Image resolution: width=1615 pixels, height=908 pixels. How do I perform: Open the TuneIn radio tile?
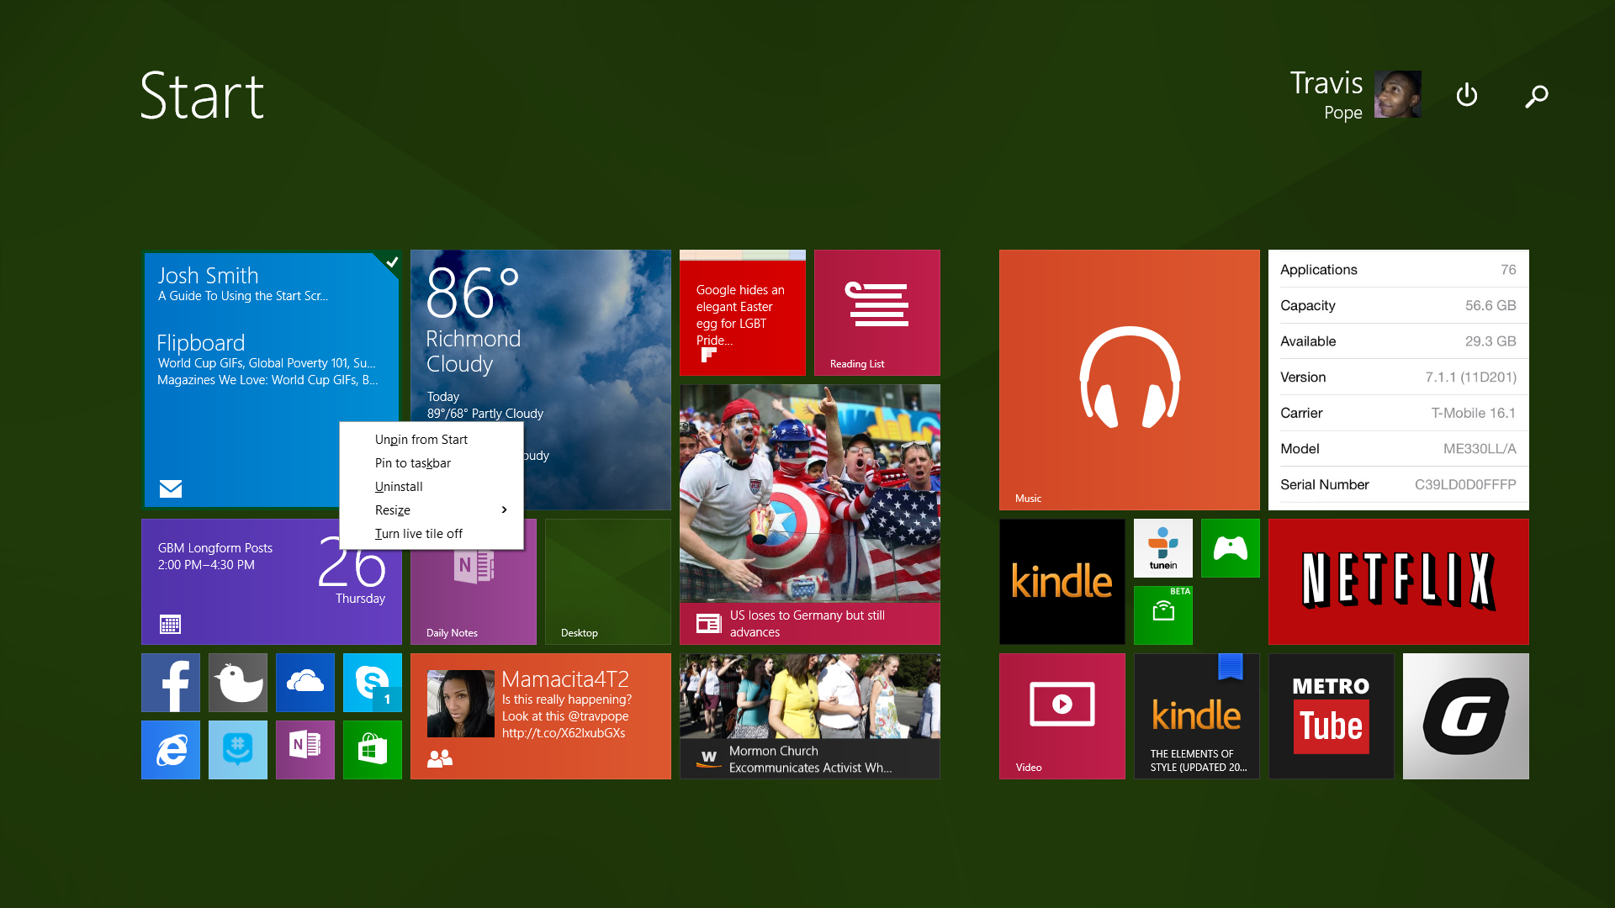(x=1163, y=548)
